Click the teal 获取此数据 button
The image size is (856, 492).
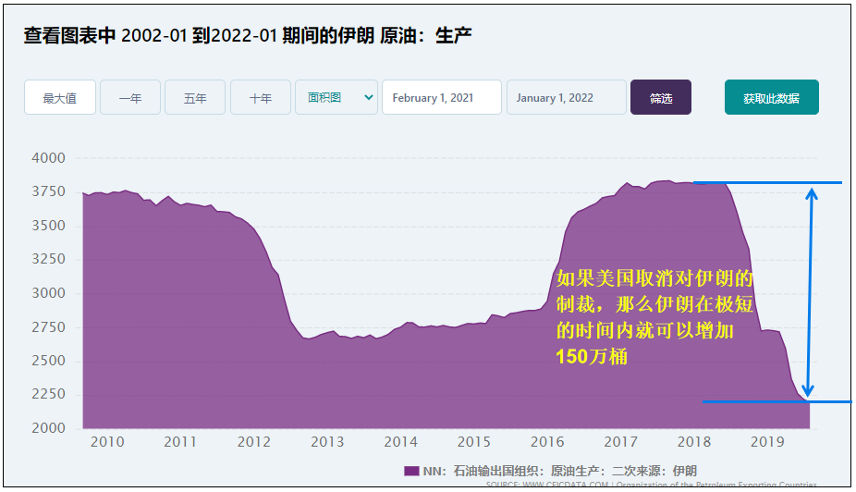point(771,97)
